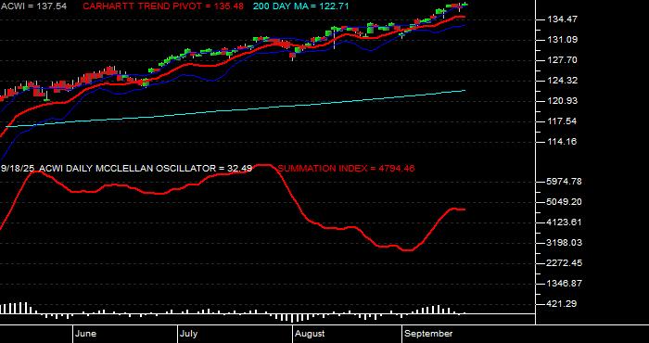This screenshot has height=343, width=649.
Task: Click the 200 DAY MA = 122.71 label
Action: pyautogui.click(x=301, y=6)
